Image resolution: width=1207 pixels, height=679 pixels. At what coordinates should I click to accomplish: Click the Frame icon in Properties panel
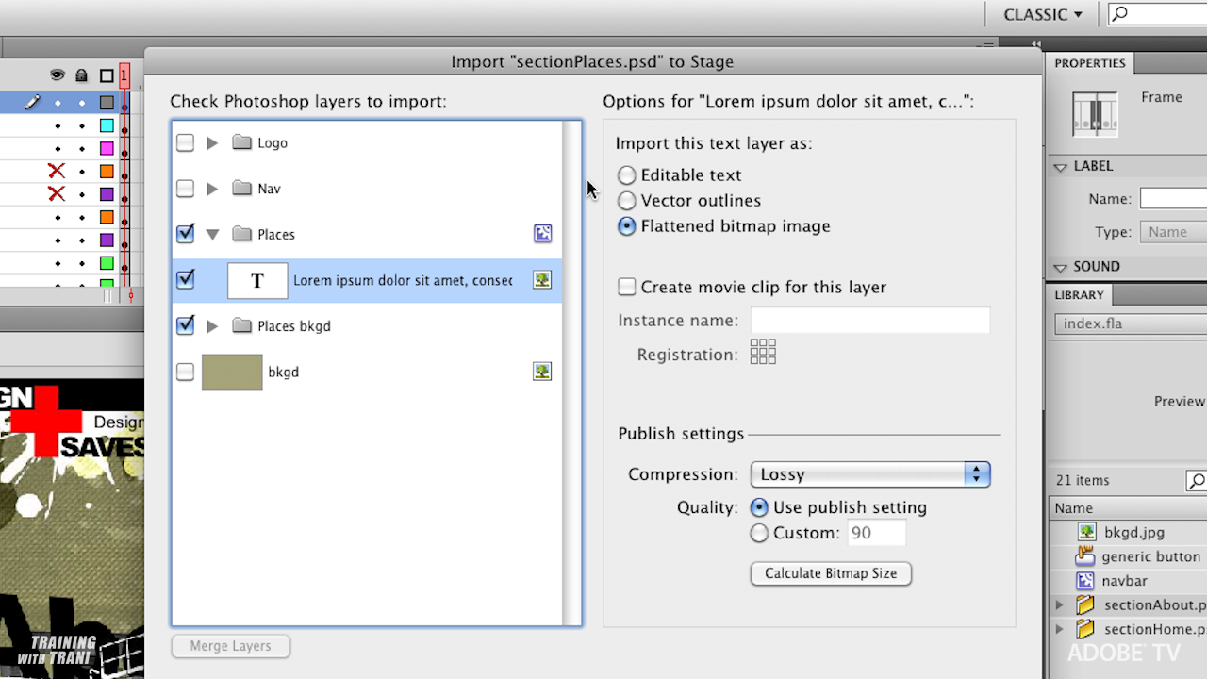[1095, 114]
